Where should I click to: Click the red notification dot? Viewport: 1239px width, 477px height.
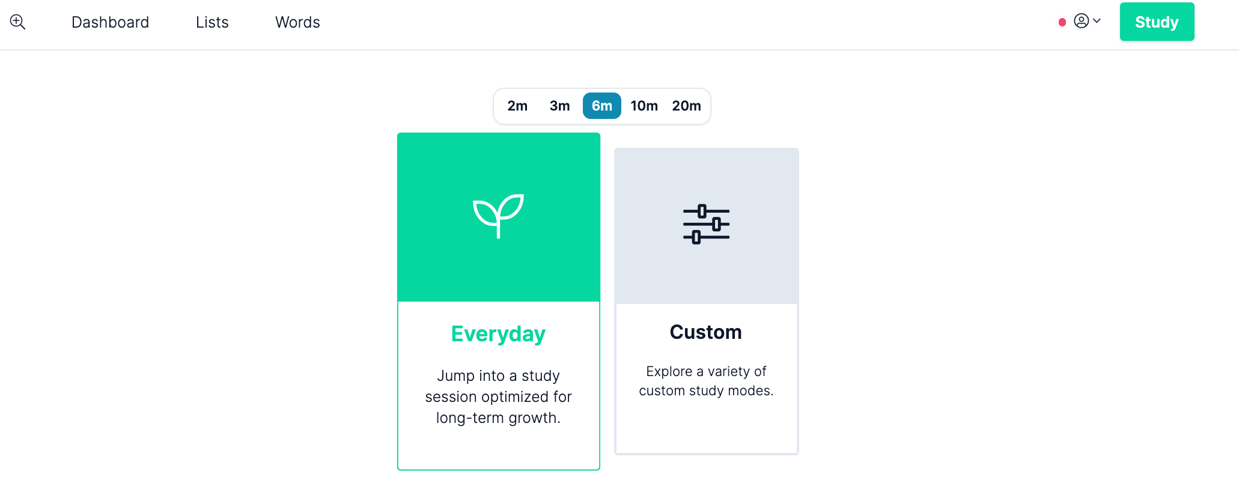click(x=1062, y=22)
